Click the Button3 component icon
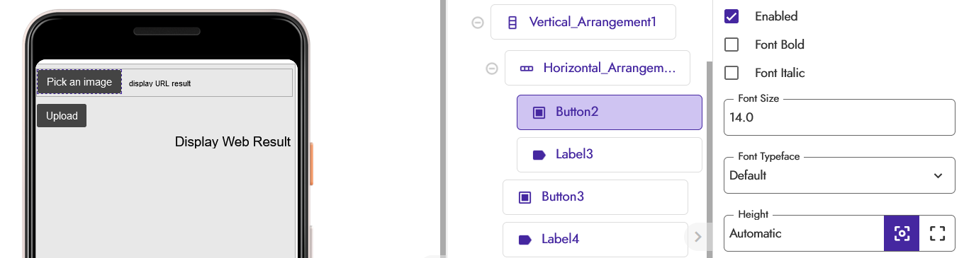 click(525, 197)
